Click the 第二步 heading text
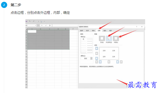Image resolution: width=159 pixels, height=93 pixels. click(x=16, y=5)
